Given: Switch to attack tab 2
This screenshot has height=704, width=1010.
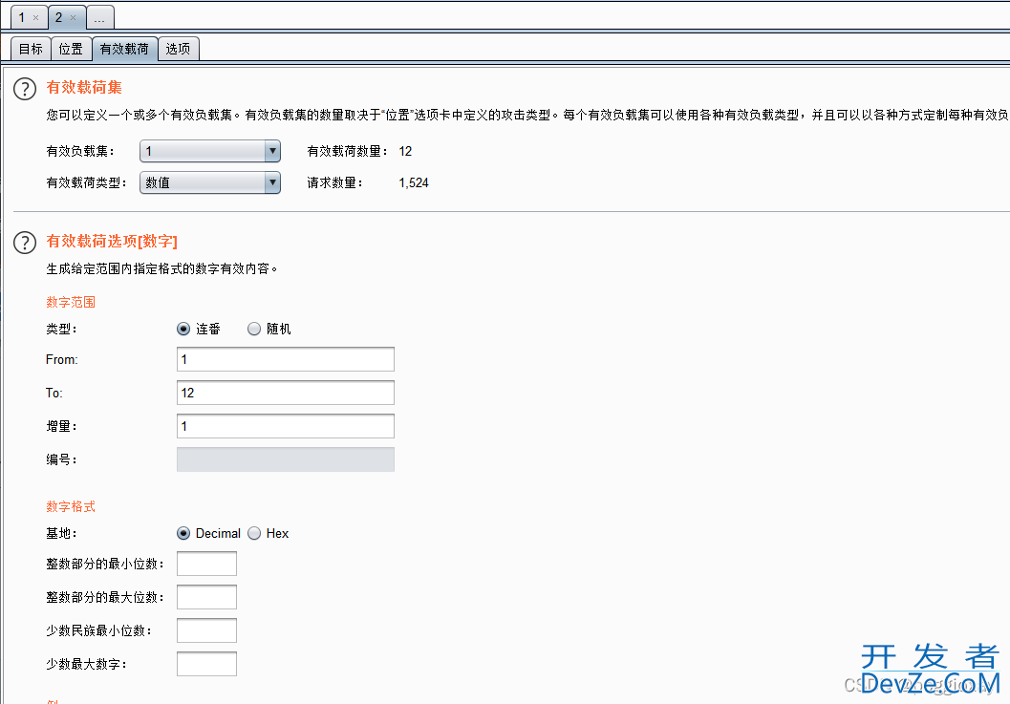Looking at the screenshot, I should coord(58,17).
